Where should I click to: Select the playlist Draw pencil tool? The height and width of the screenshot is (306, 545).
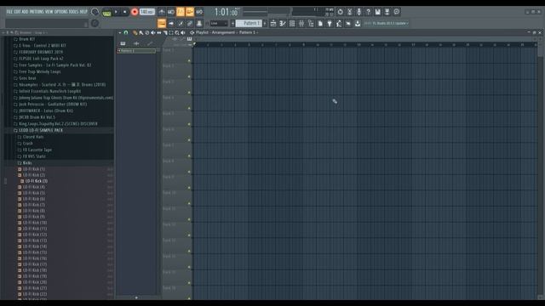coord(135,32)
